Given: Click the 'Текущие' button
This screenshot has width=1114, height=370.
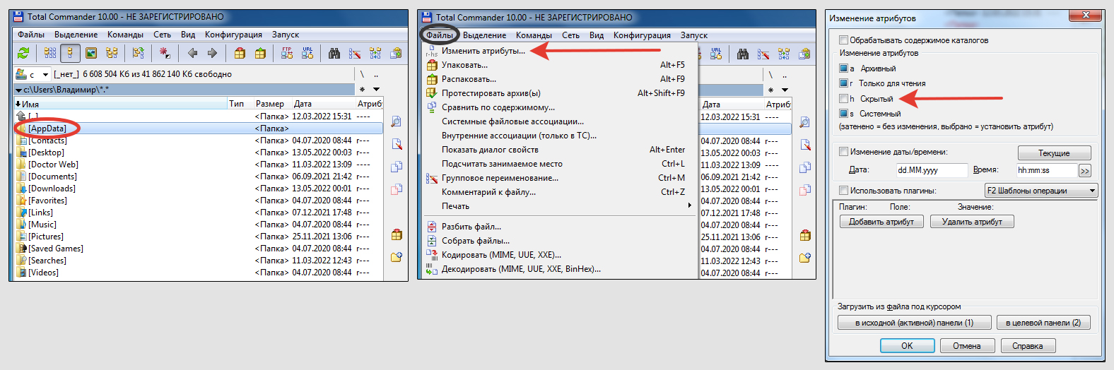Looking at the screenshot, I should click(x=1054, y=153).
